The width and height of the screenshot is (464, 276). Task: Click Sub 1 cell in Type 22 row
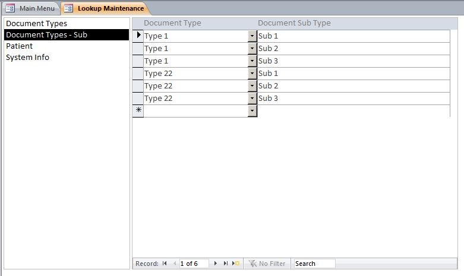pos(353,73)
